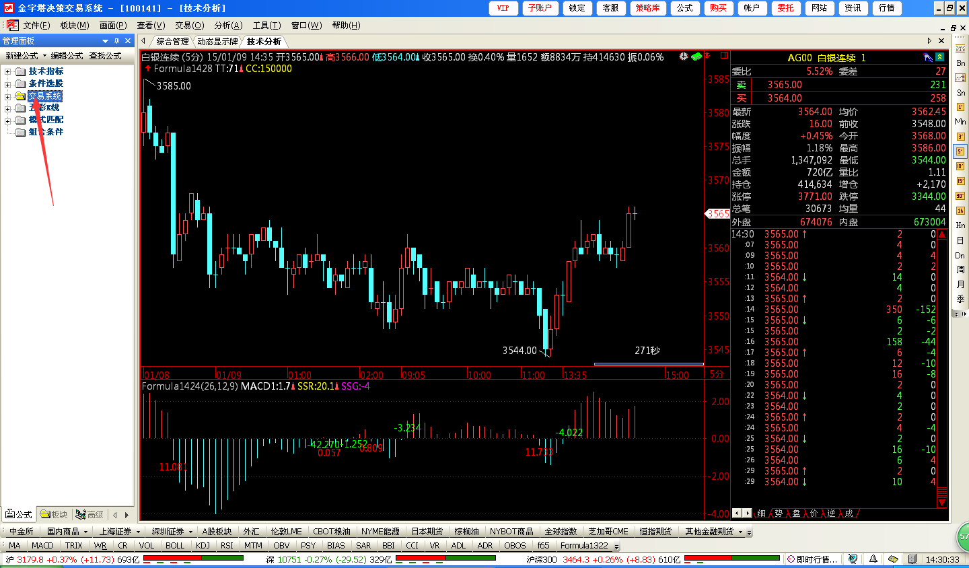Image resolution: width=969 pixels, height=568 pixels.
Task: Click the alarm bell icon in status bar
Action: coord(873,559)
